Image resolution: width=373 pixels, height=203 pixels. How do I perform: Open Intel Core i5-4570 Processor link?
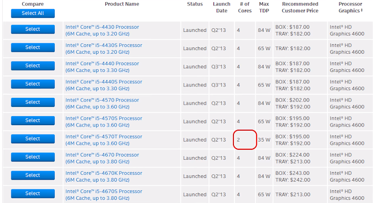(102, 103)
